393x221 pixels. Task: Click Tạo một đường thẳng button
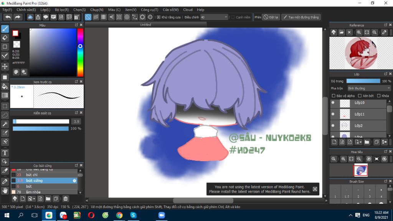click(x=301, y=17)
